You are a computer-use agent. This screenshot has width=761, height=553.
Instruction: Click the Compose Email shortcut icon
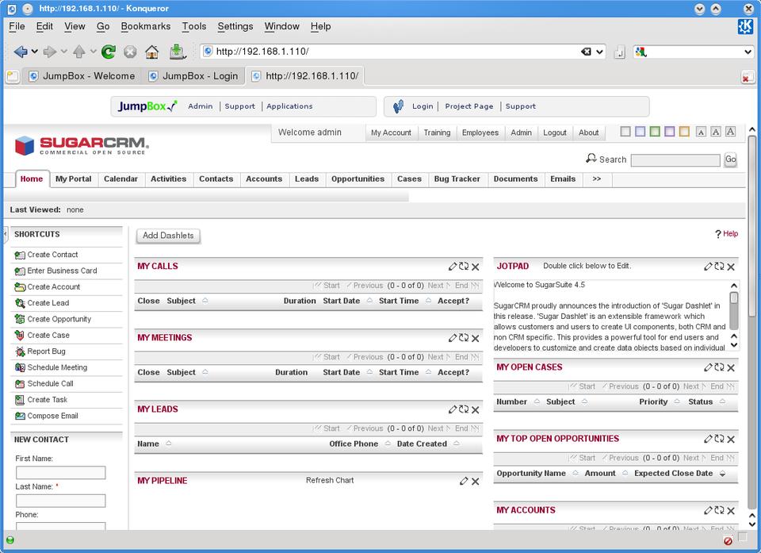tap(20, 416)
